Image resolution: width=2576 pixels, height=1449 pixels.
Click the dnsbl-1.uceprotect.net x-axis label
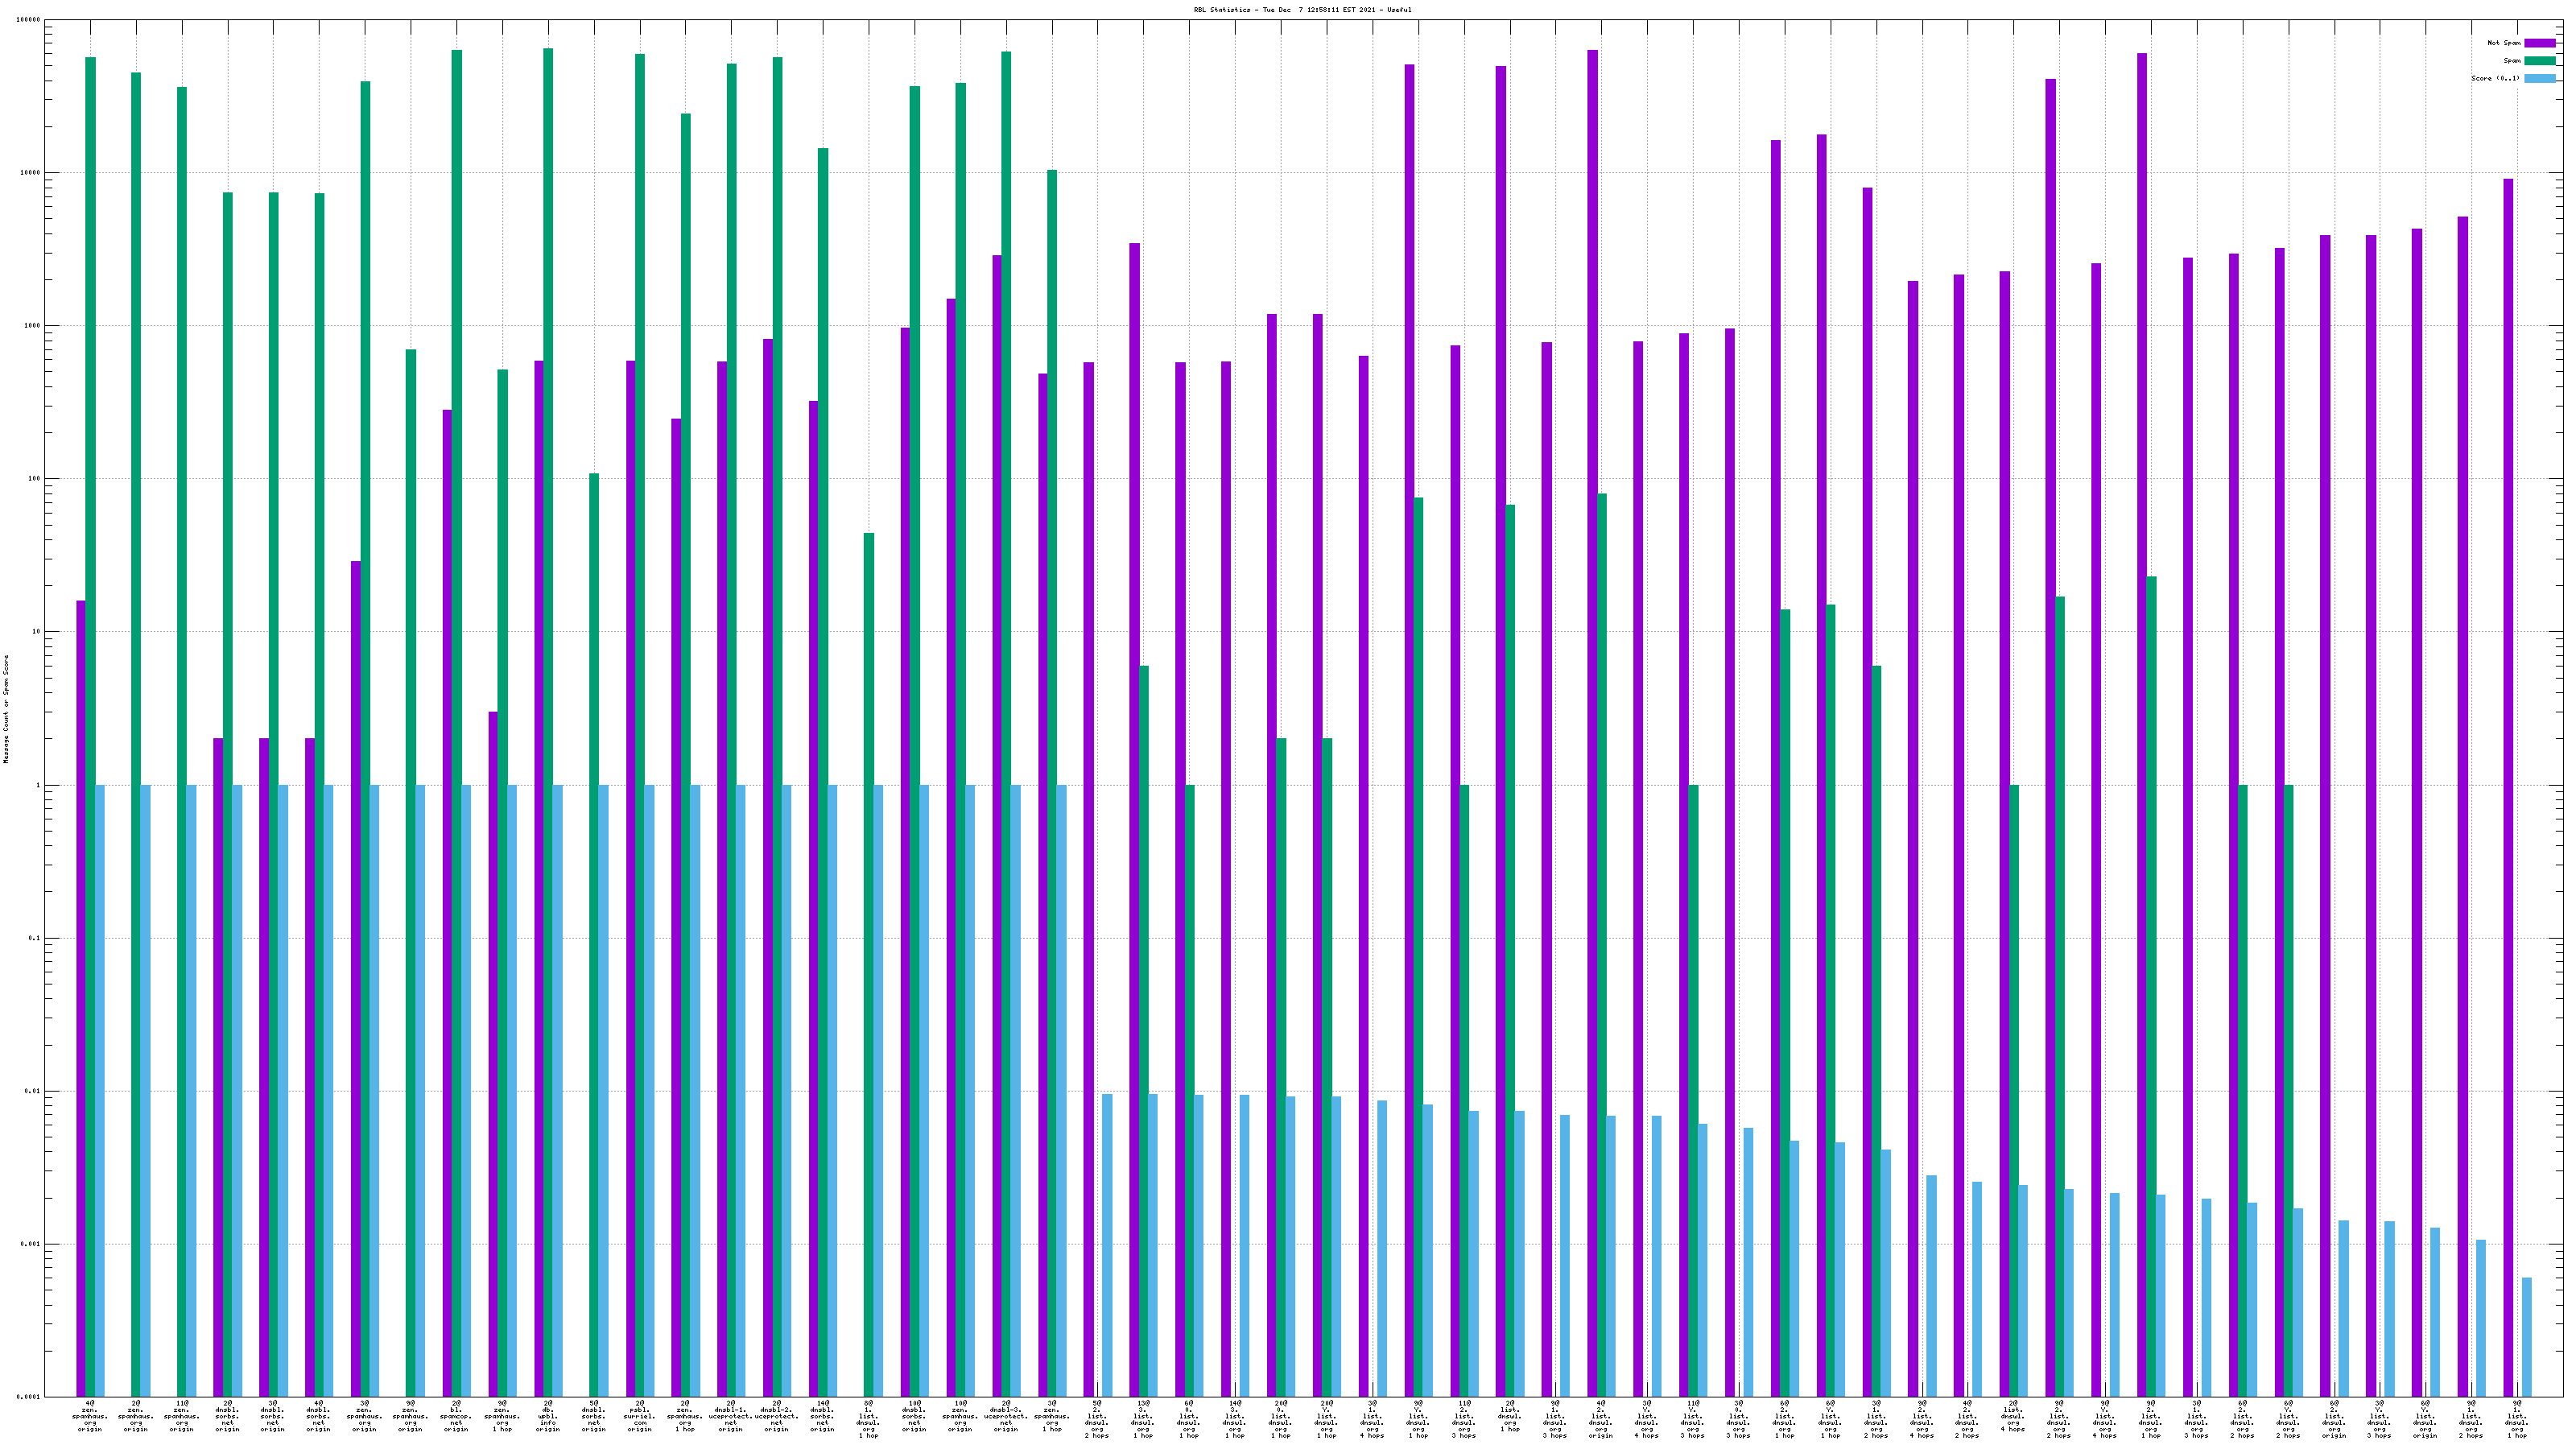731,1416
